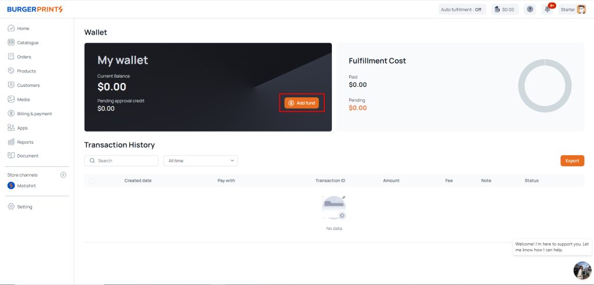Viewport: 594px width, 285px height.
Task: Open the Setting gear icon
Action: click(x=11, y=207)
